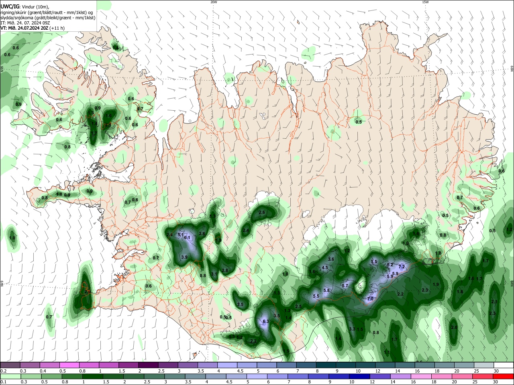The image size is (514, 385).
Task: Click the 15W longitude label at top
Action: pos(425,2)
